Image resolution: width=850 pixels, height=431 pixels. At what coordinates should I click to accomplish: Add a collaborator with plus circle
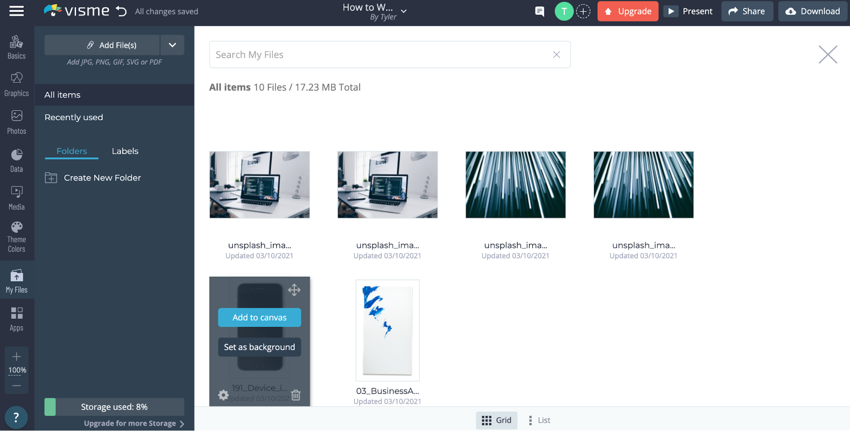click(583, 11)
